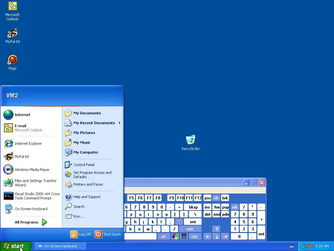Click the keyboard icon in the taskbar

point(292,246)
